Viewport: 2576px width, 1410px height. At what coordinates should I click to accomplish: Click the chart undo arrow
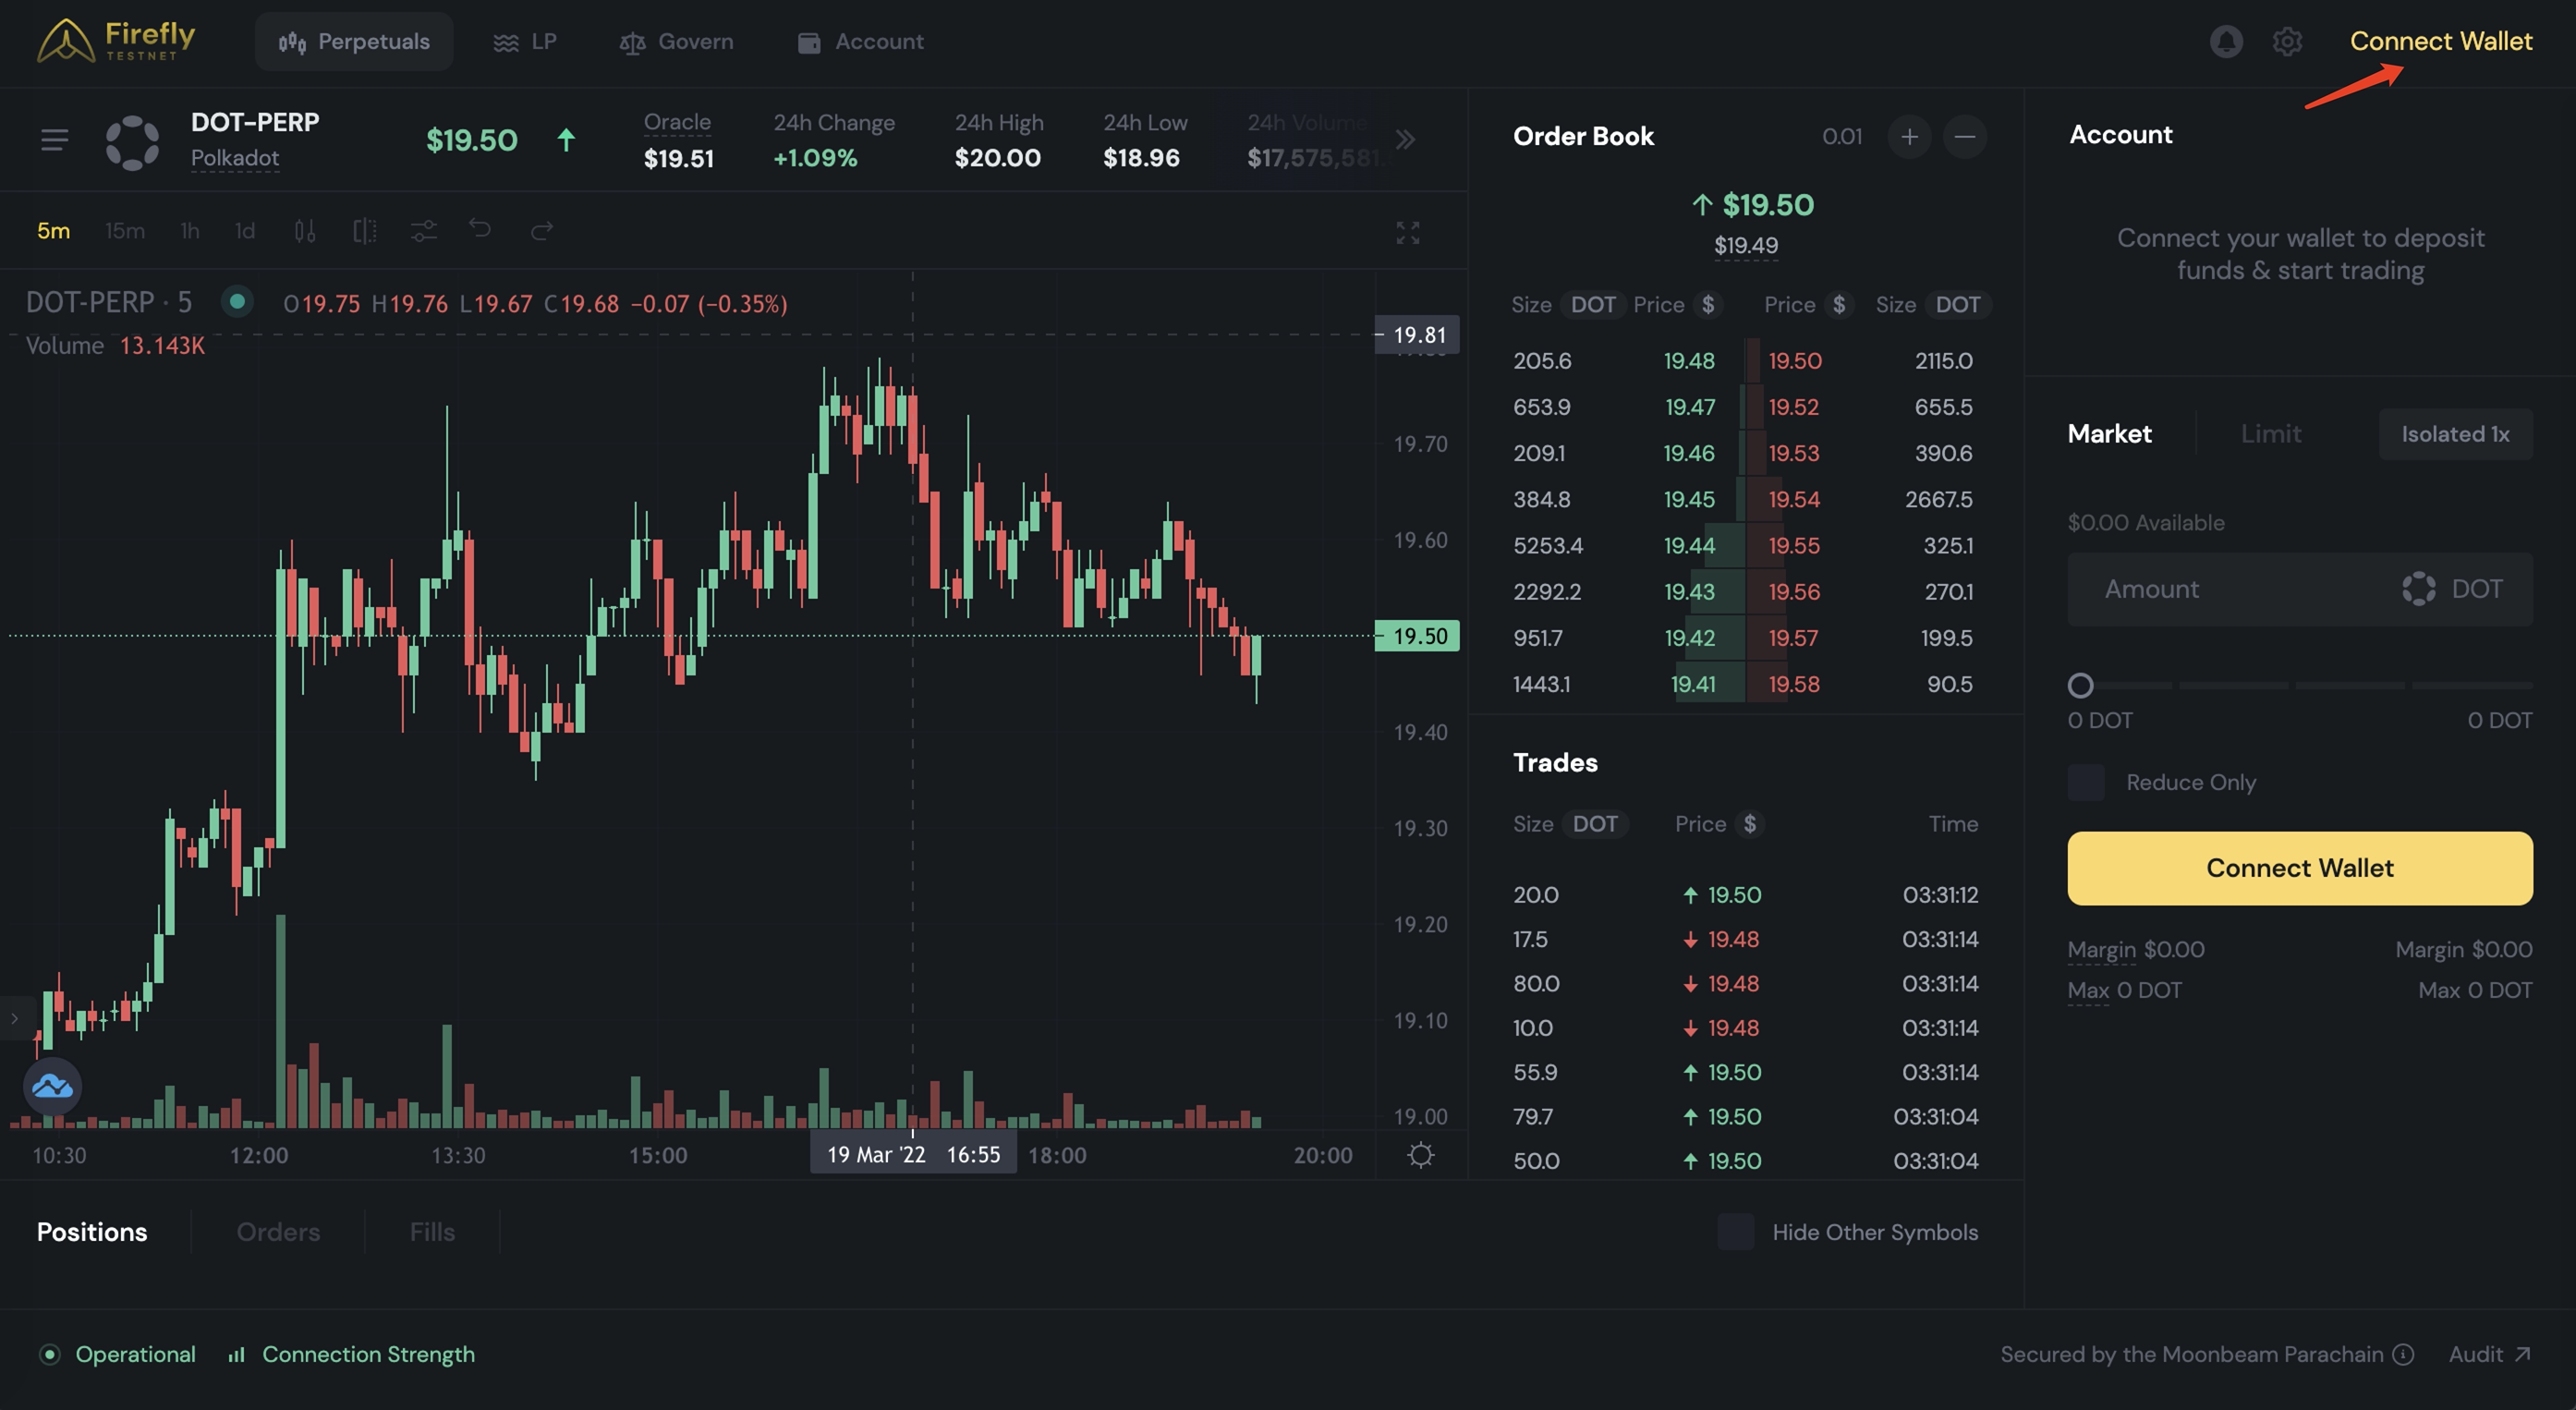[x=480, y=230]
